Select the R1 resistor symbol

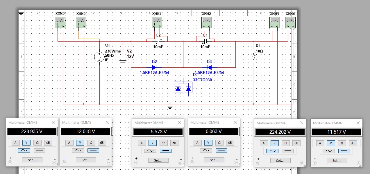[254, 56]
